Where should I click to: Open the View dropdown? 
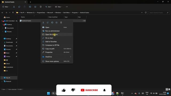59,7
